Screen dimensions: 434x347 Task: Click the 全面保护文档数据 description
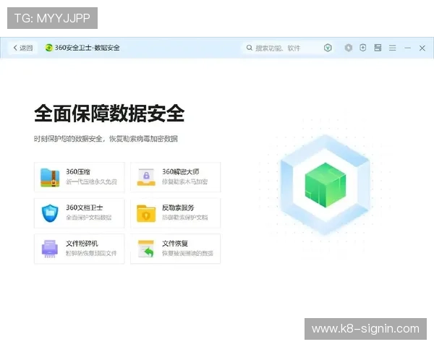pos(88,218)
